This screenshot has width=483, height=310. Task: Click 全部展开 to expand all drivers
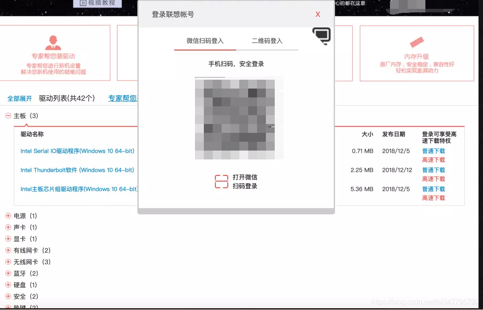click(19, 98)
